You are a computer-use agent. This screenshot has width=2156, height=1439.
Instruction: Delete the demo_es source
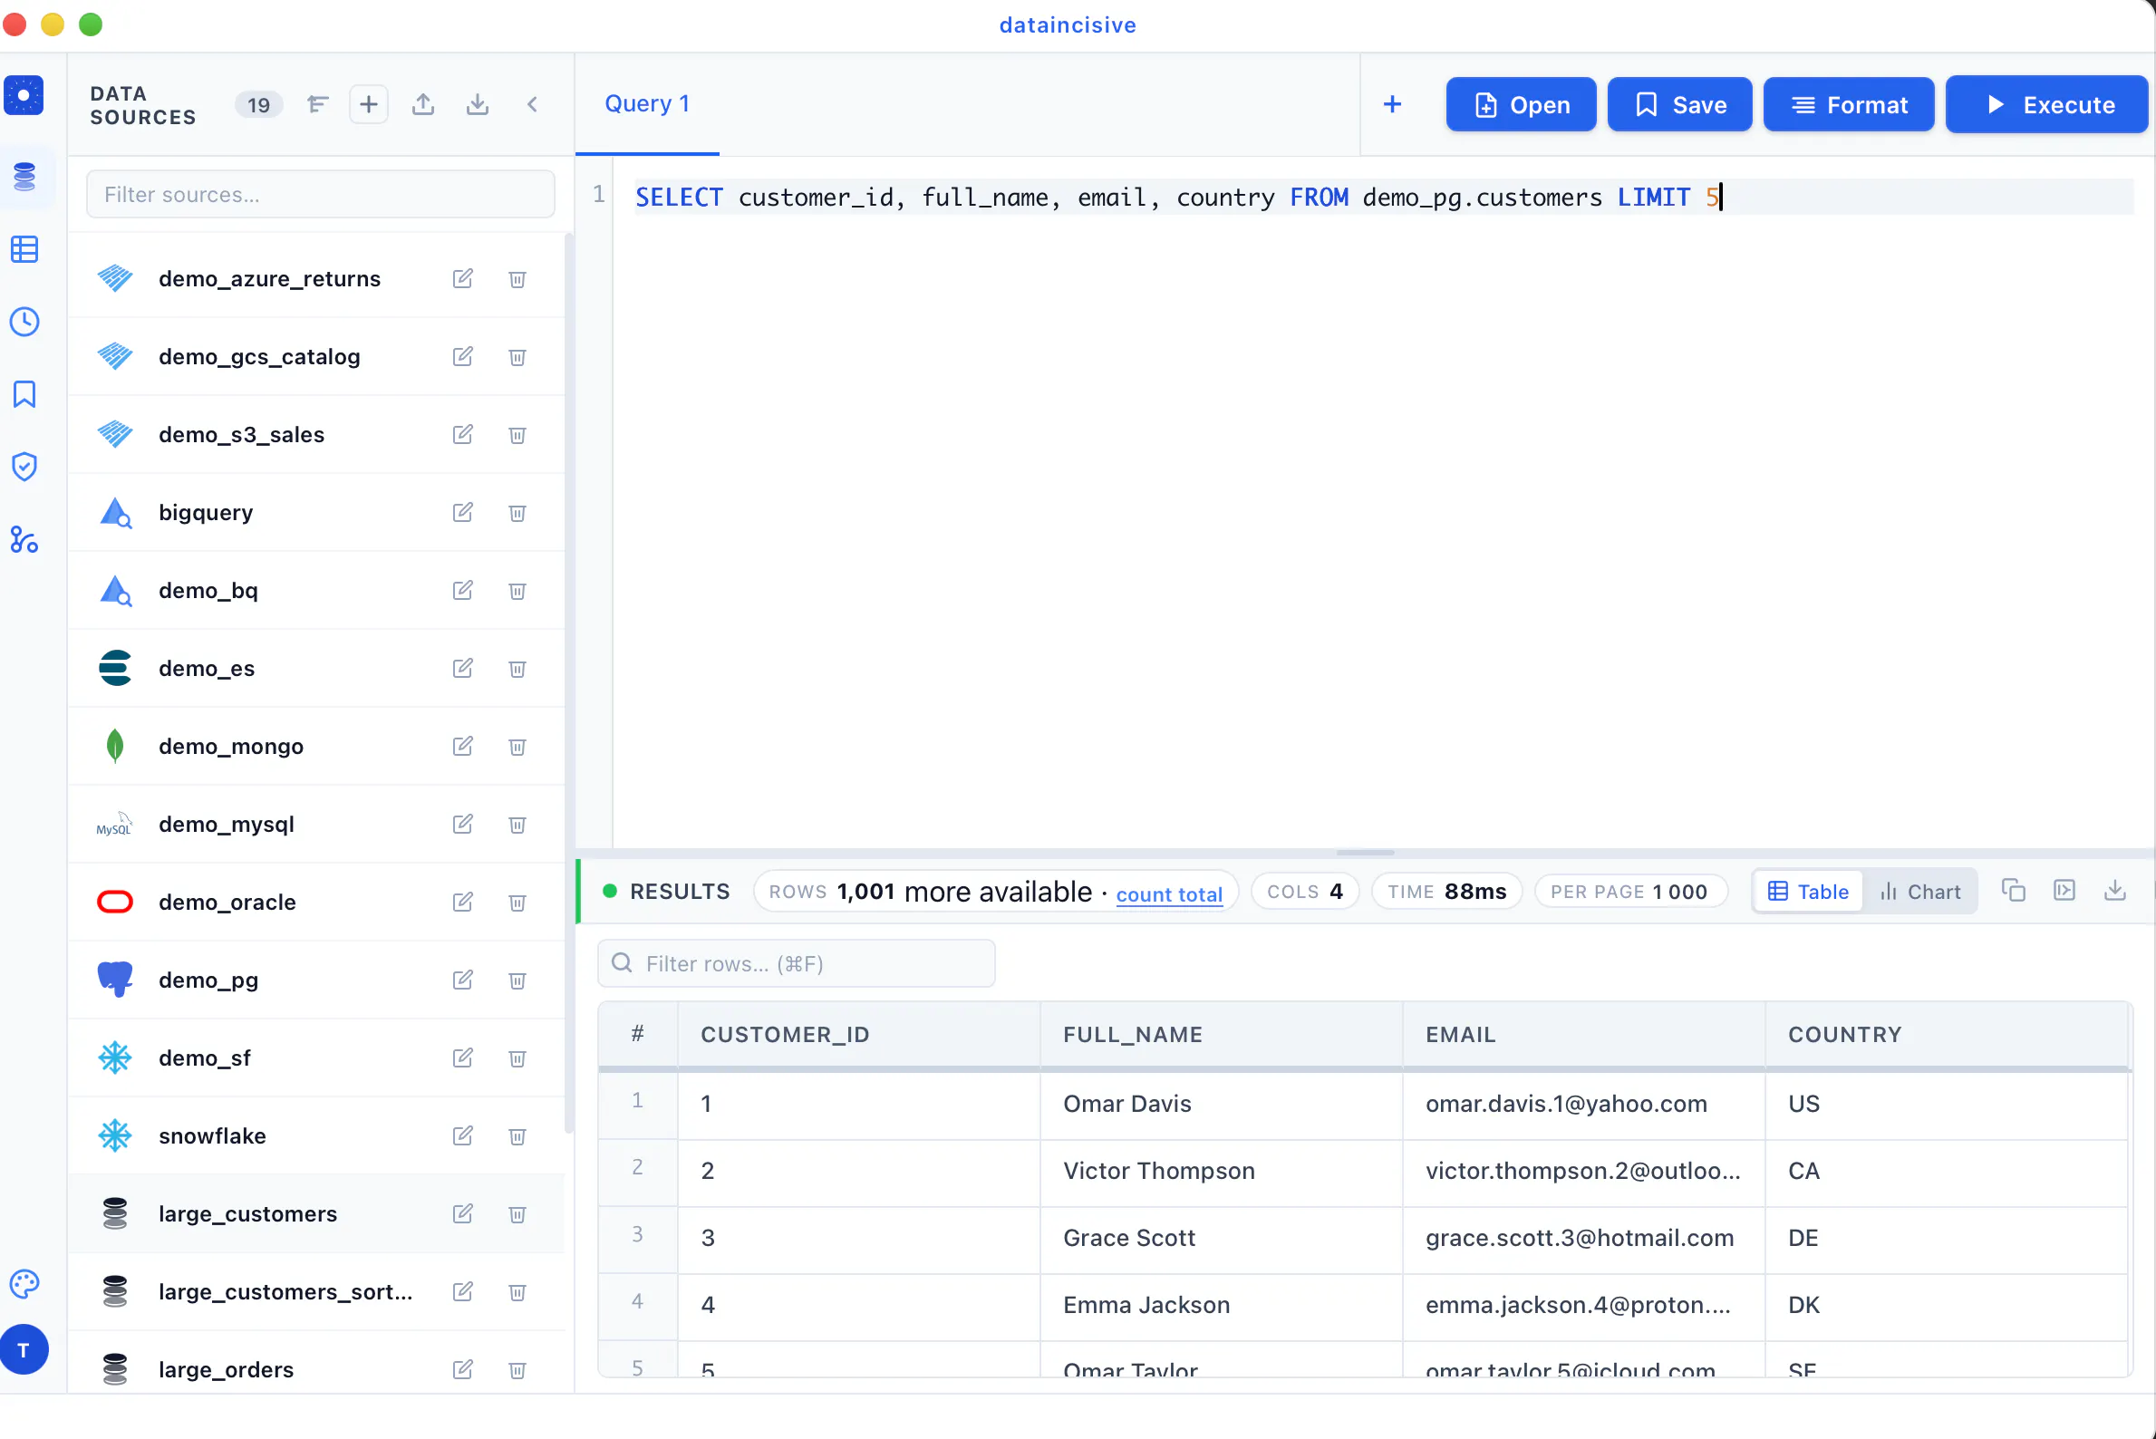click(x=517, y=669)
